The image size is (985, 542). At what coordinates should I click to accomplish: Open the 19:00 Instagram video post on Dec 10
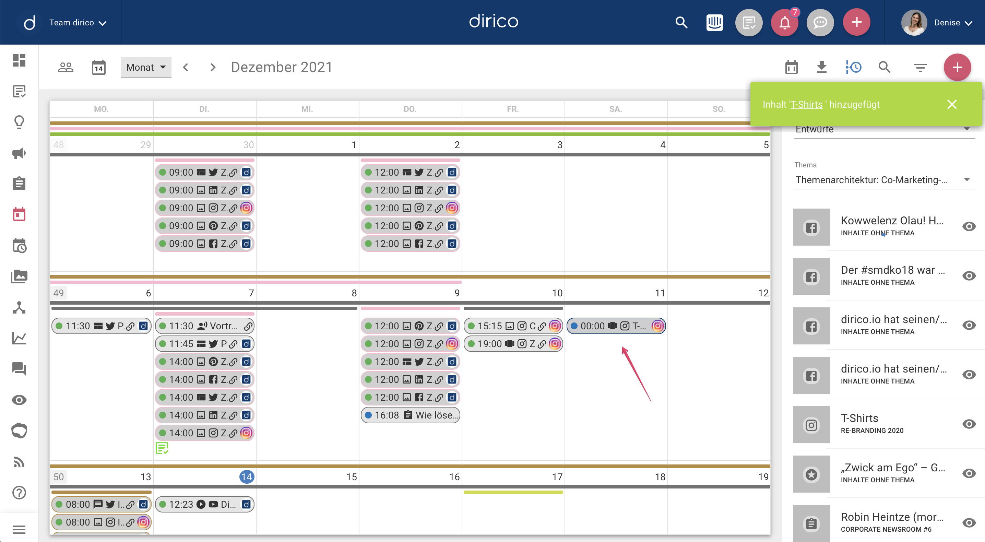513,343
